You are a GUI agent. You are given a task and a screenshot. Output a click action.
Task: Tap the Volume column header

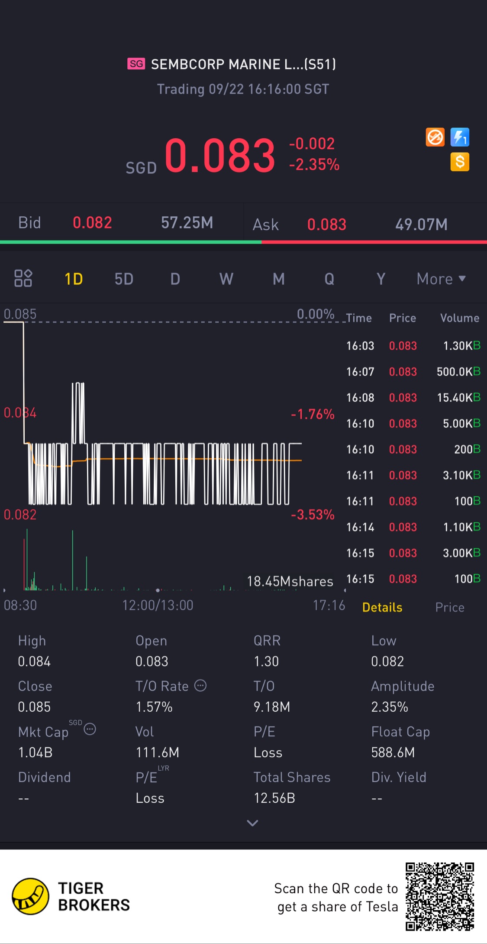[x=460, y=318]
